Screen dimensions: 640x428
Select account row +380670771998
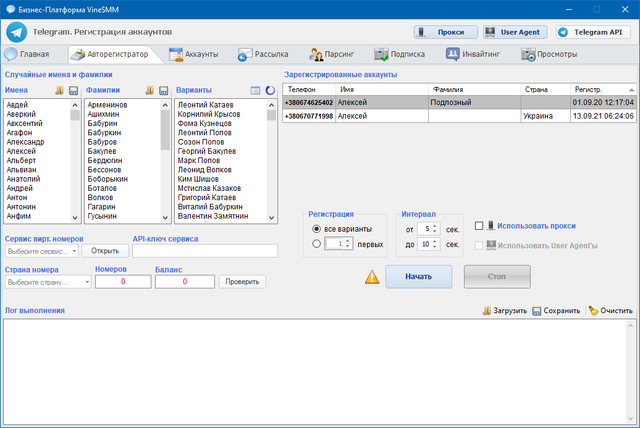[x=460, y=116]
